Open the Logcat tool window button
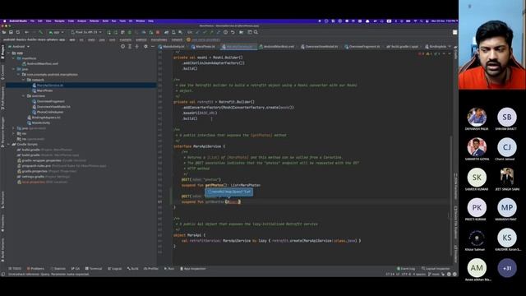The width and height of the screenshot is (526, 296). [x=115, y=269]
